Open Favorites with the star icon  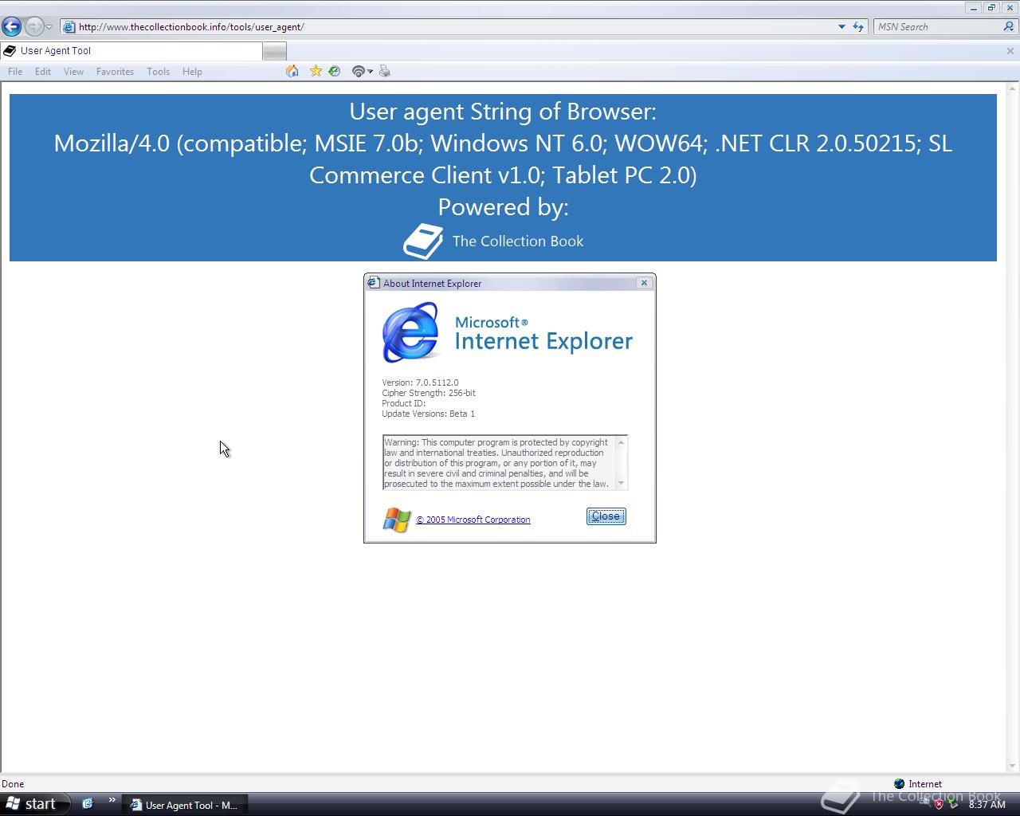[x=316, y=71]
